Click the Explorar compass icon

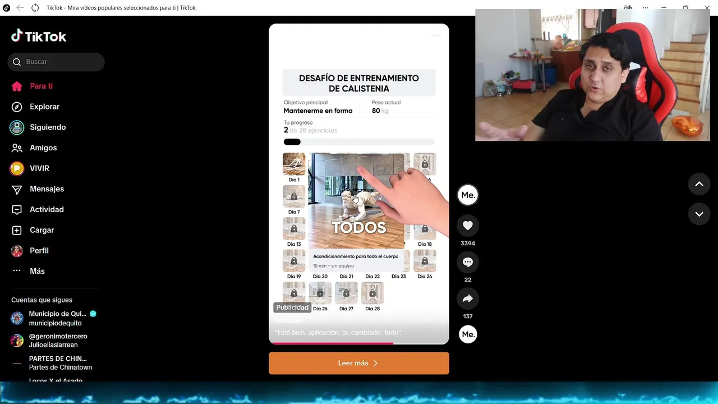coord(17,107)
